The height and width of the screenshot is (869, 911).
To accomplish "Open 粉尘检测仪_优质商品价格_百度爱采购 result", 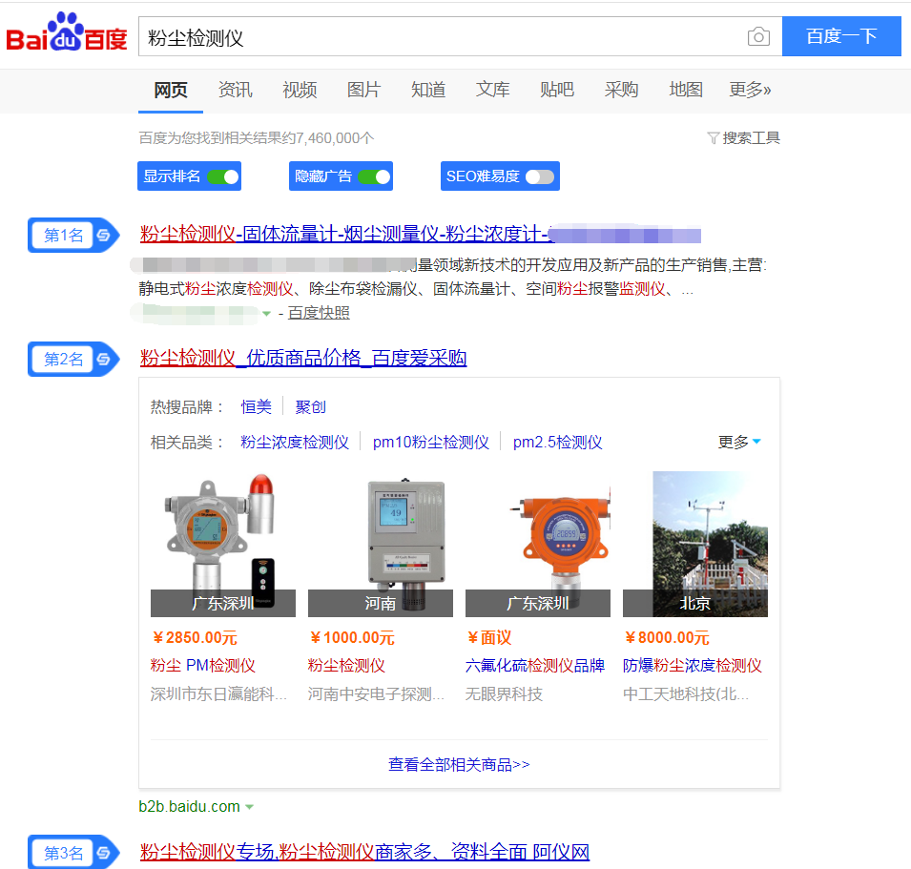I will [x=303, y=358].
